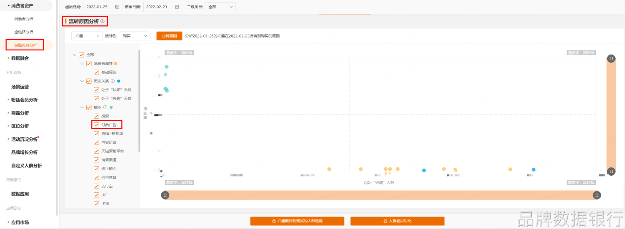Toggle the 线下触点 checkbox
The image size is (625, 229).
(x=96, y=168)
